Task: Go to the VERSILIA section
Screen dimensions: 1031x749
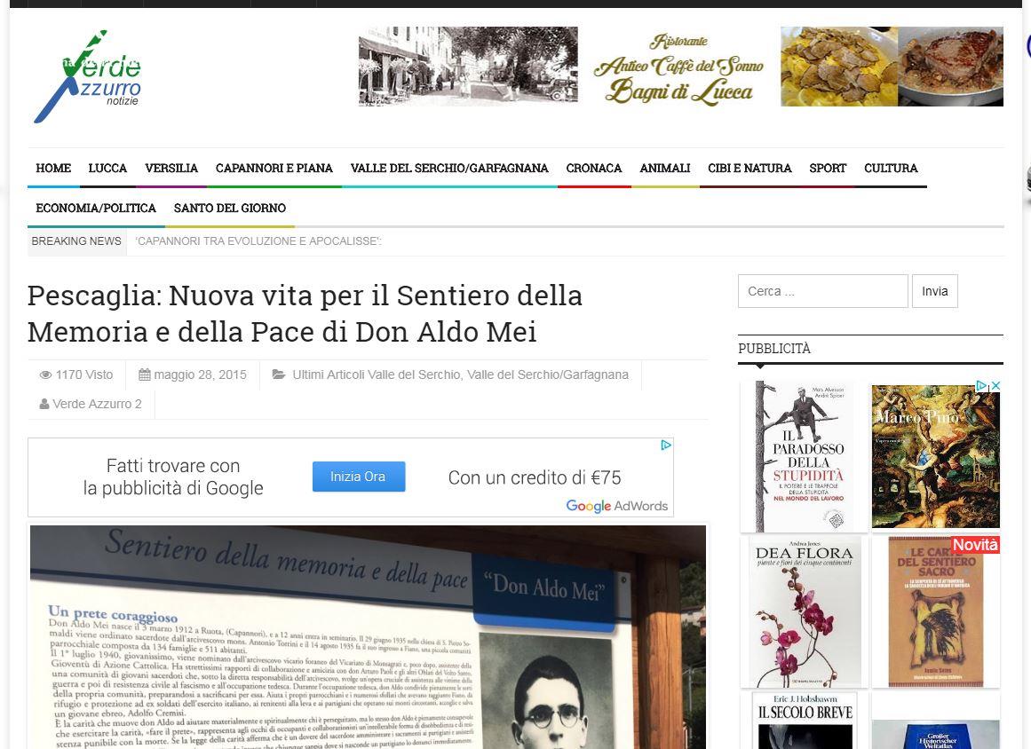Action: [171, 169]
